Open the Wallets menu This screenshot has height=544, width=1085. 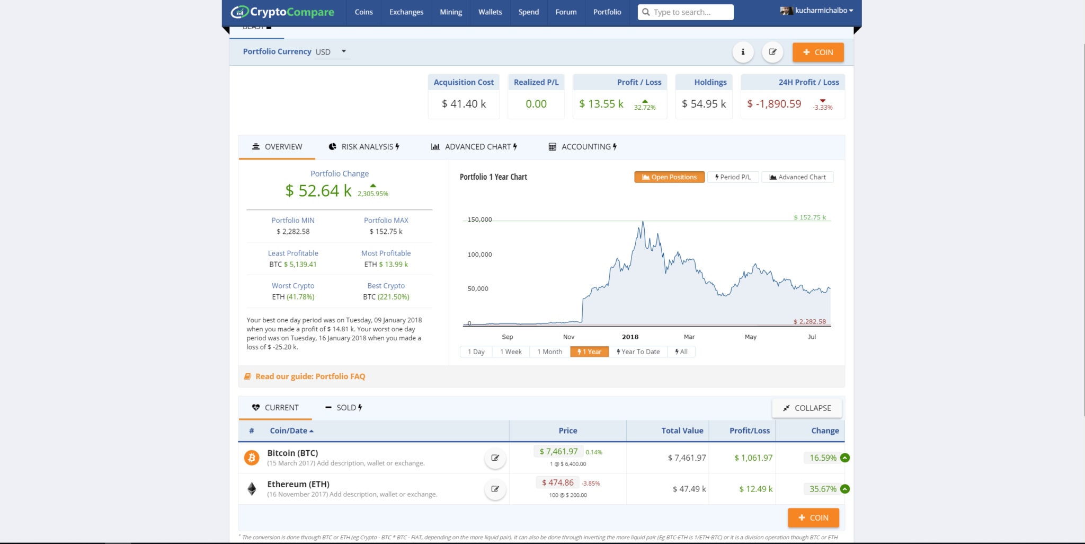pos(490,12)
